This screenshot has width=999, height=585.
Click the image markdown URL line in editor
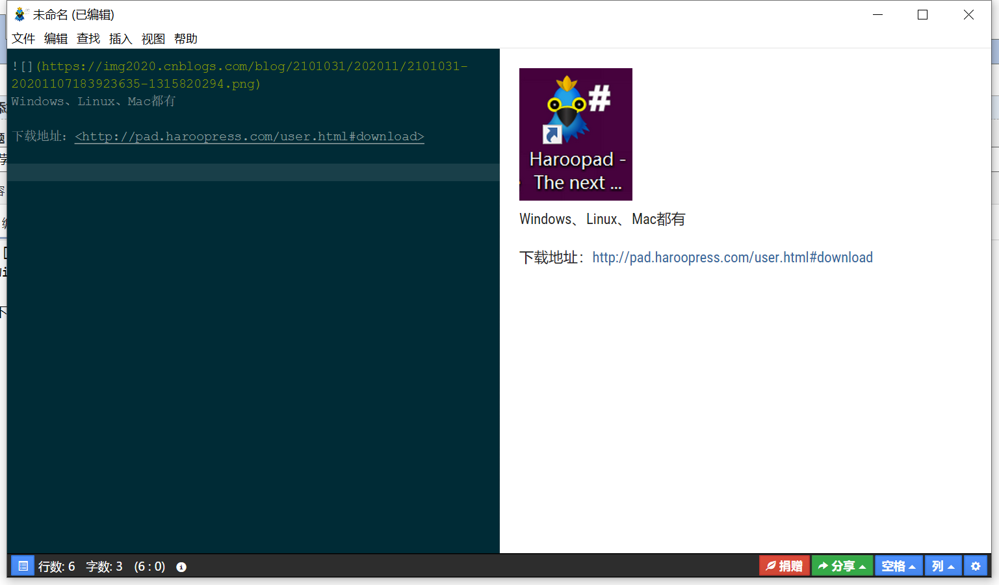coord(239,75)
